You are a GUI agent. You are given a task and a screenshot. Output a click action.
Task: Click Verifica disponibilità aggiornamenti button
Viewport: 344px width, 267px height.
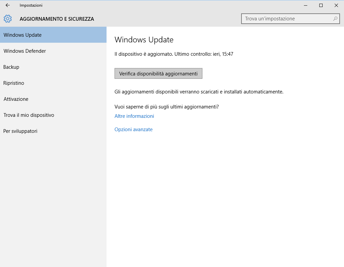click(158, 73)
